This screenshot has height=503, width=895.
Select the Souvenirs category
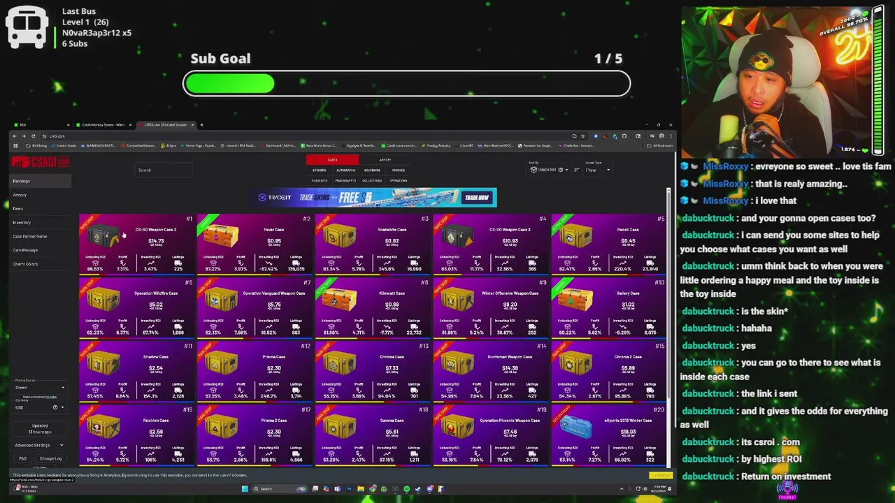[x=372, y=170]
